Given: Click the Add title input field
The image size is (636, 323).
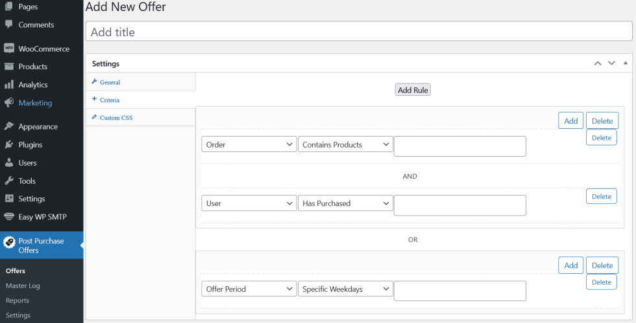Looking at the screenshot, I should click(358, 32).
